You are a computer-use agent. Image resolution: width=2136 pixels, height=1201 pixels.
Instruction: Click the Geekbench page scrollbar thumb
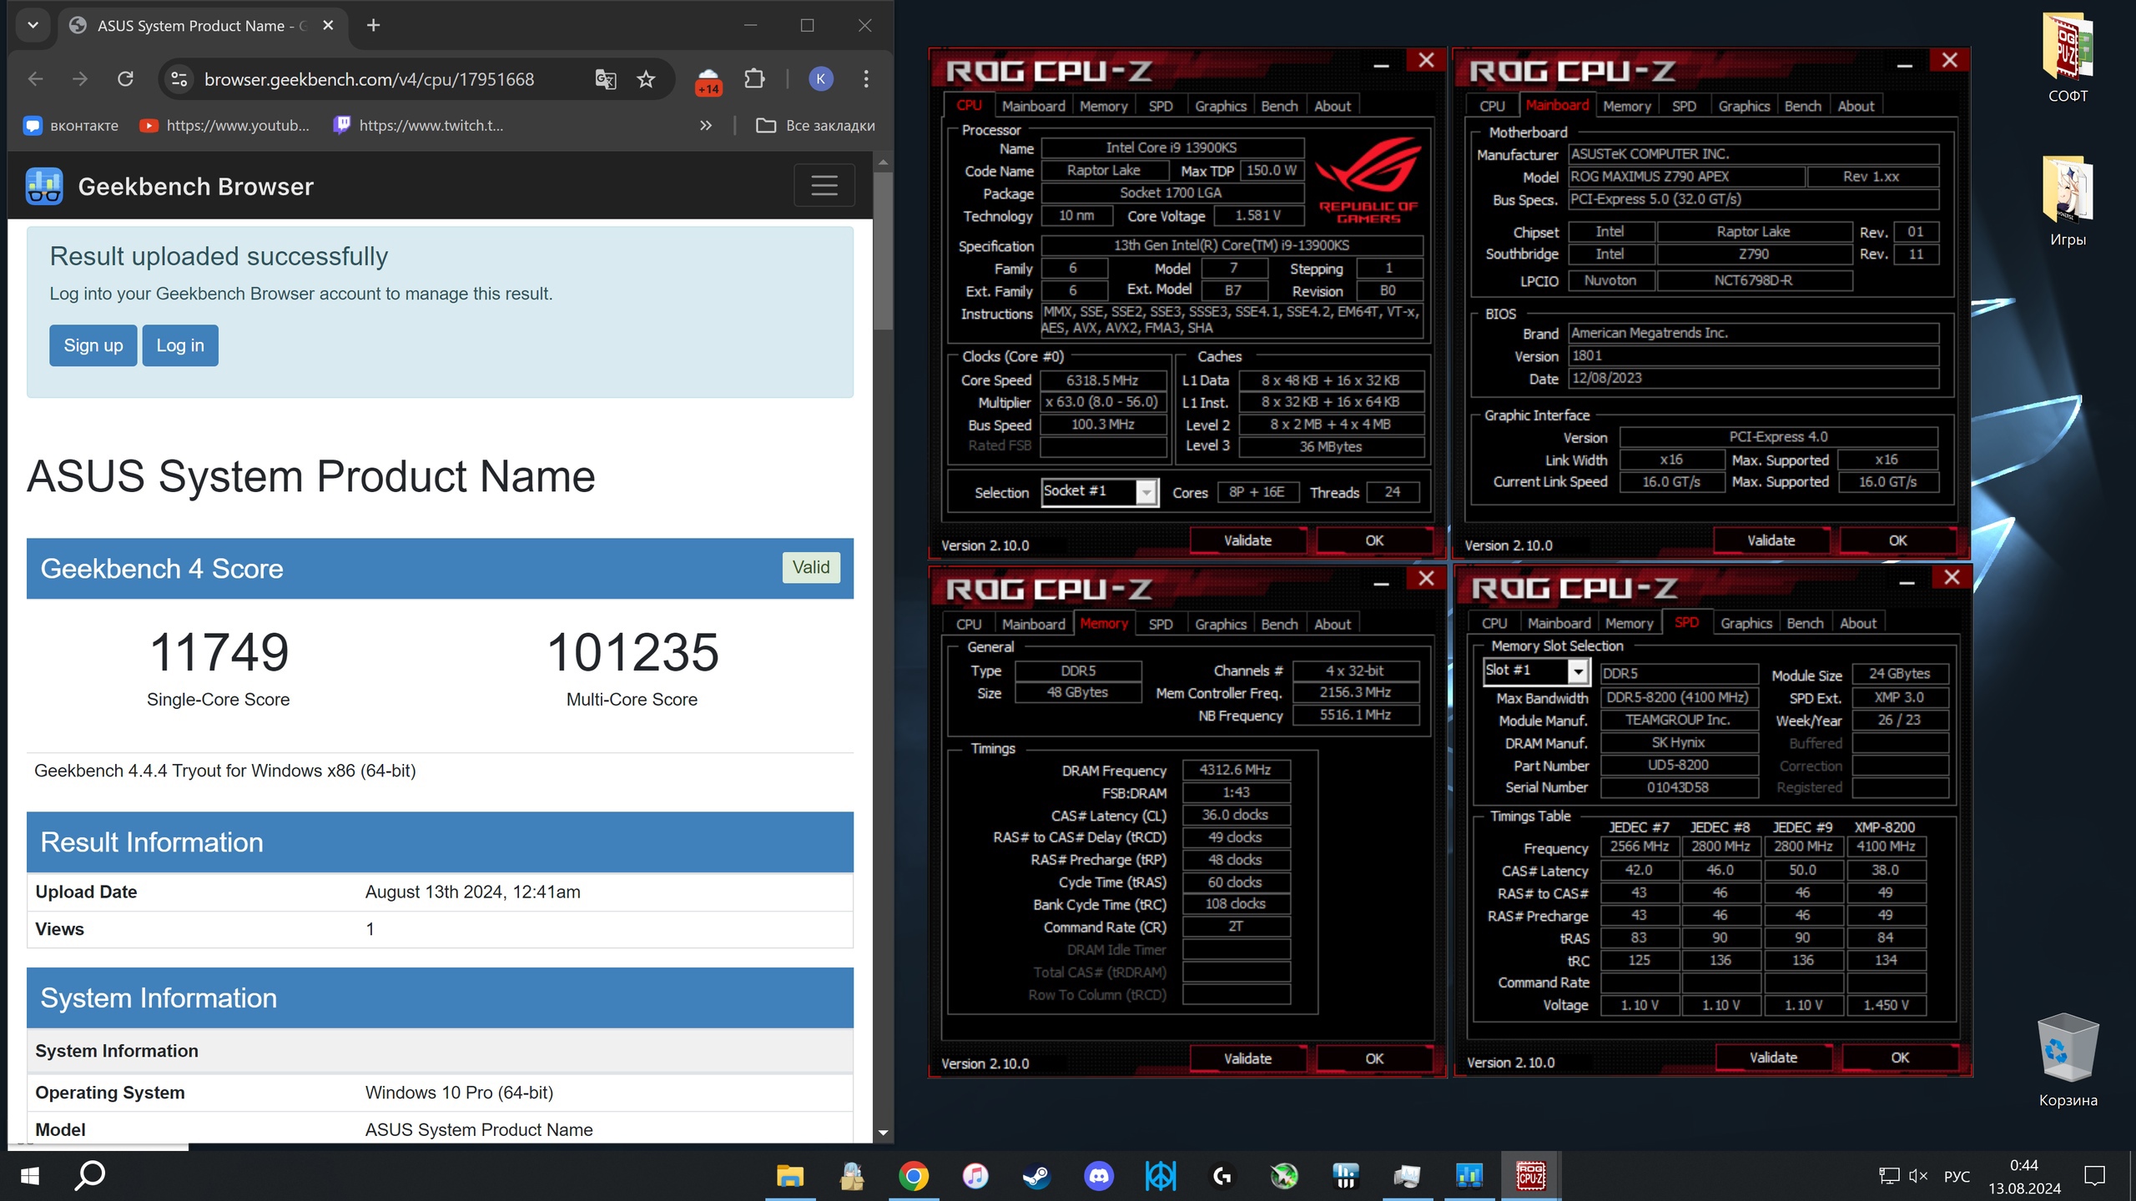click(x=883, y=250)
